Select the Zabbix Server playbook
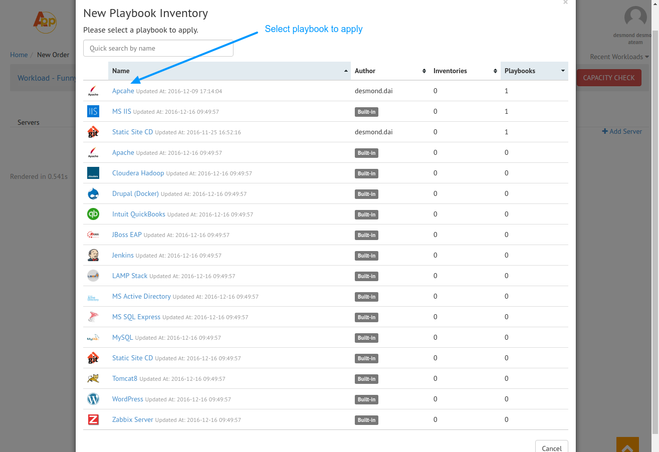The image size is (659, 452). (x=133, y=419)
